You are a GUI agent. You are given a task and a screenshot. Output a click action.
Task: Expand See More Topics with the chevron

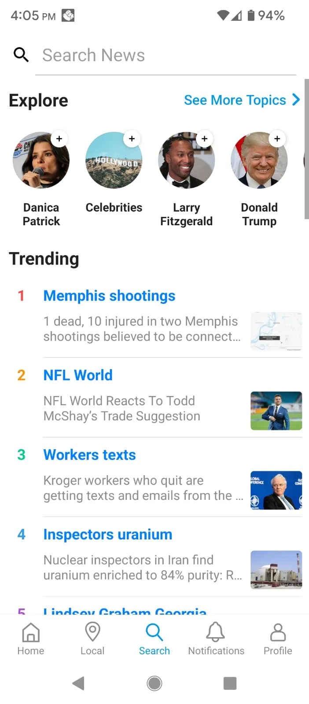coord(295,100)
